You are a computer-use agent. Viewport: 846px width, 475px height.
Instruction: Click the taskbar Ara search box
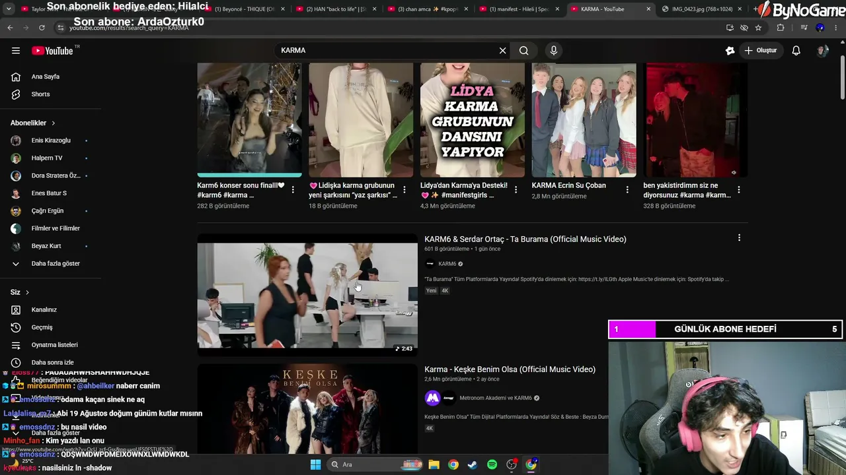pyautogui.click(x=375, y=464)
